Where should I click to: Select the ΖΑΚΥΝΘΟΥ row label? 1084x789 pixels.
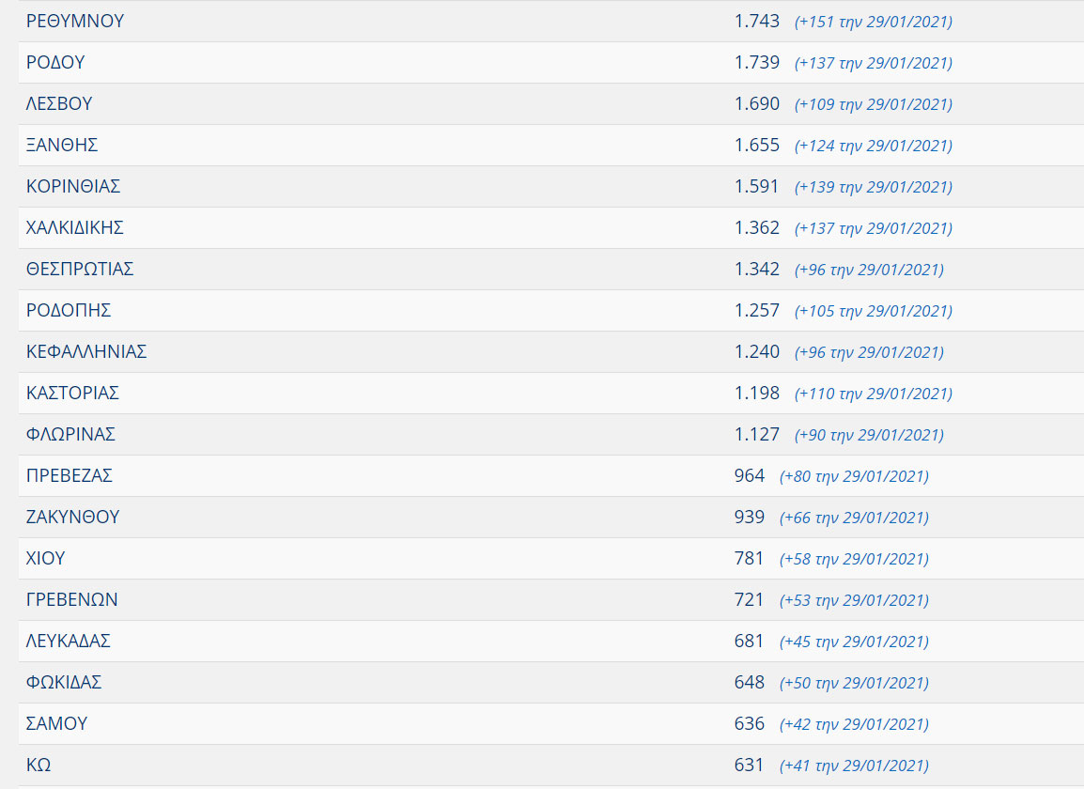[x=72, y=518]
